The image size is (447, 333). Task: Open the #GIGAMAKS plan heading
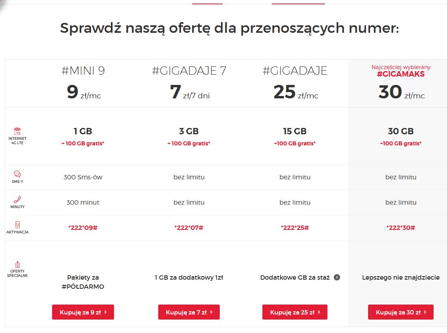click(x=401, y=74)
